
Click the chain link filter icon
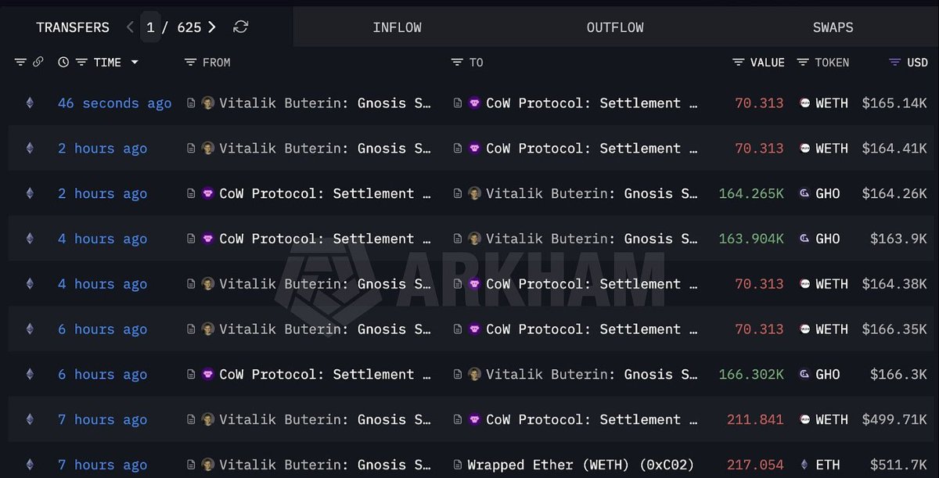pos(38,63)
